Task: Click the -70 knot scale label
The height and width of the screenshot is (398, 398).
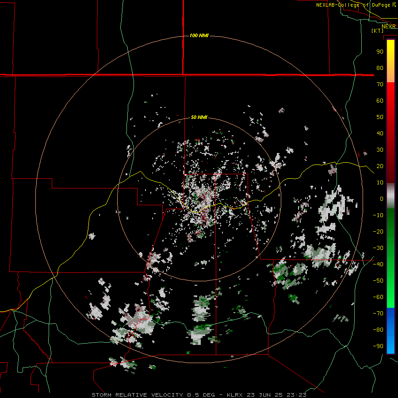Action: (378, 314)
